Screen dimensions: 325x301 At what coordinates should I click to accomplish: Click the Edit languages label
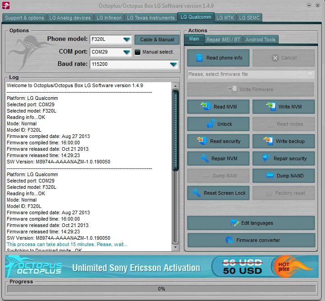257,223
